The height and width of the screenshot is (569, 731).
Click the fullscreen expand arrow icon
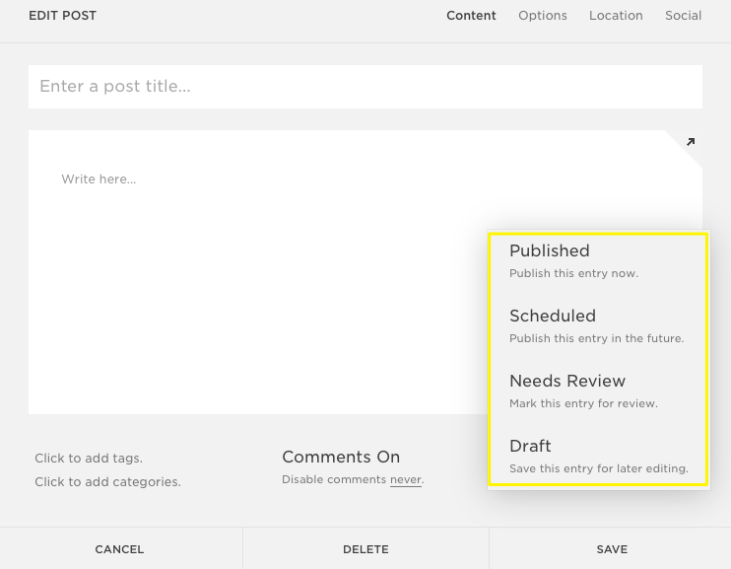pos(690,142)
